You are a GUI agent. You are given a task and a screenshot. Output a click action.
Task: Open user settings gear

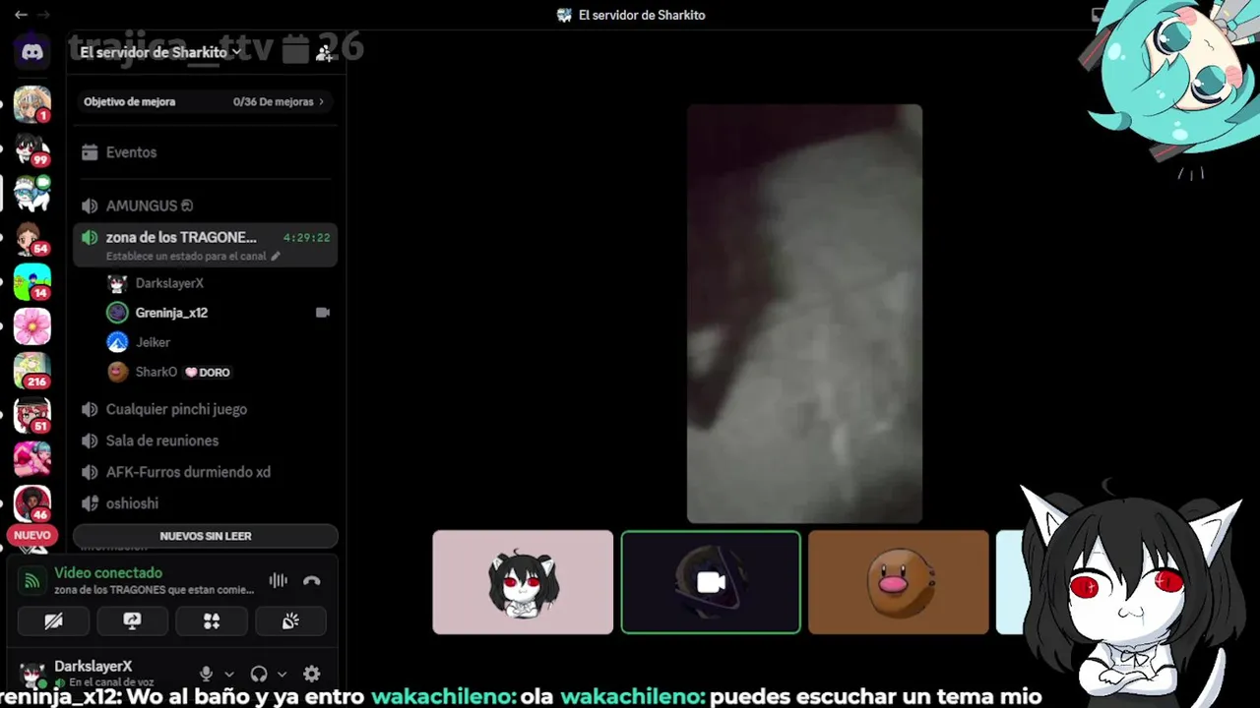coord(312,674)
